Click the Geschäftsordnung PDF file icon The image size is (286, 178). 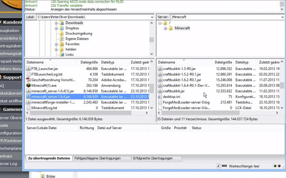28,80
